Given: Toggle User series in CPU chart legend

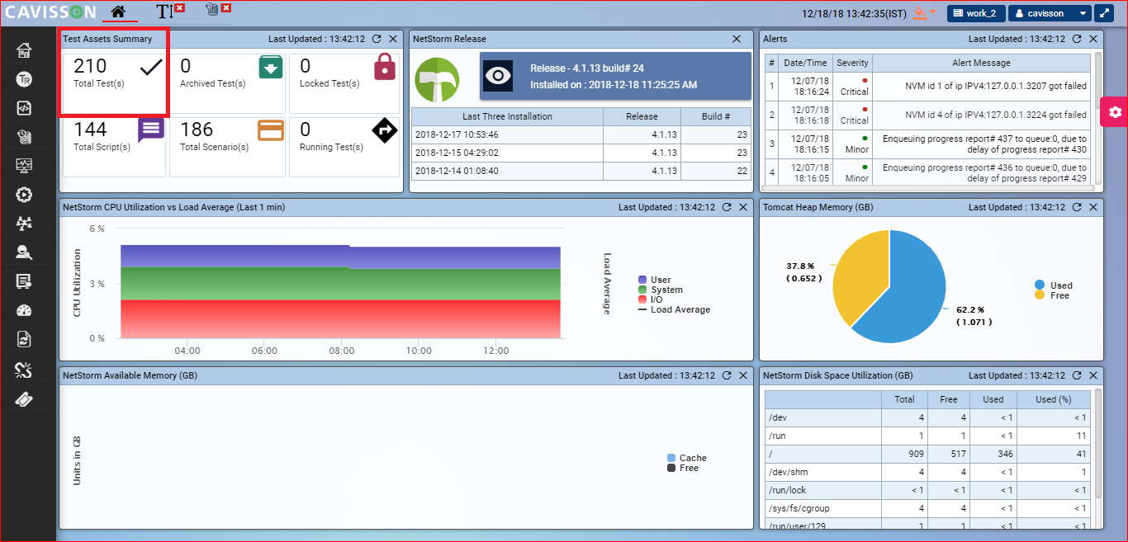Looking at the screenshot, I should click(x=655, y=280).
